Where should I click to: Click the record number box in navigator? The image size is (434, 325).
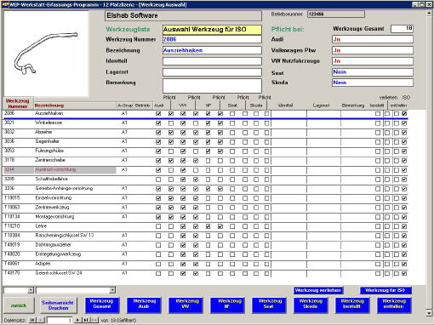pos(59,320)
